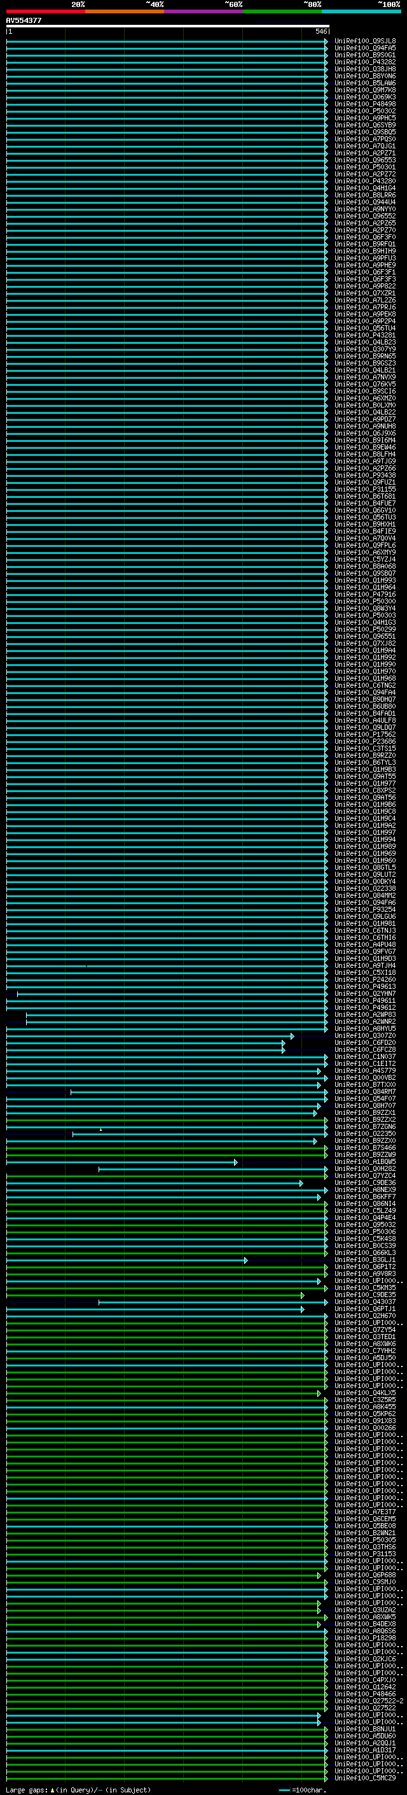Open hit UniRef100_C9DE36

coord(365,1182)
